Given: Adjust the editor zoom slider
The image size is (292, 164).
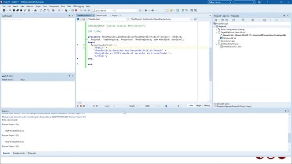Looking at the screenshot, I should (166, 106).
